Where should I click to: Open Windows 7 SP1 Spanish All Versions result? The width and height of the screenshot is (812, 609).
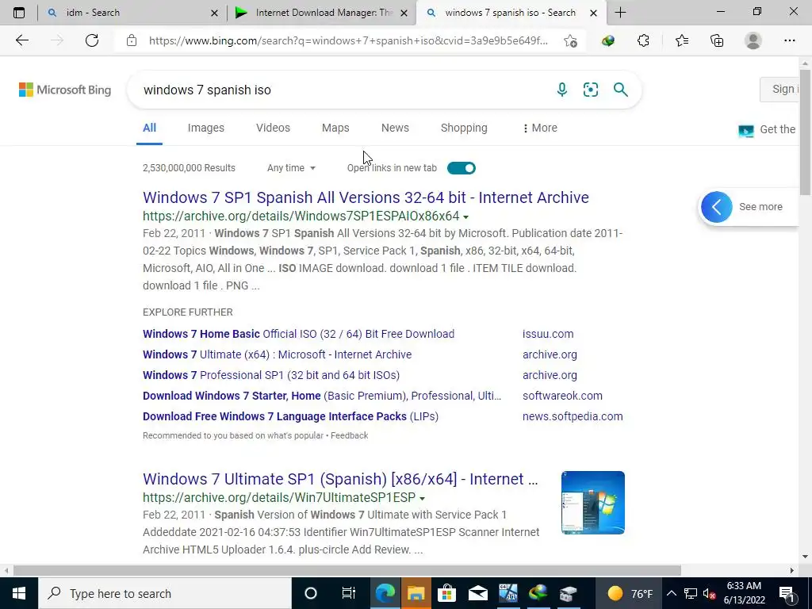[366, 197]
